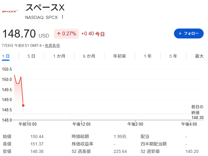Click the 株価収益率 label

click(x=82, y=144)
